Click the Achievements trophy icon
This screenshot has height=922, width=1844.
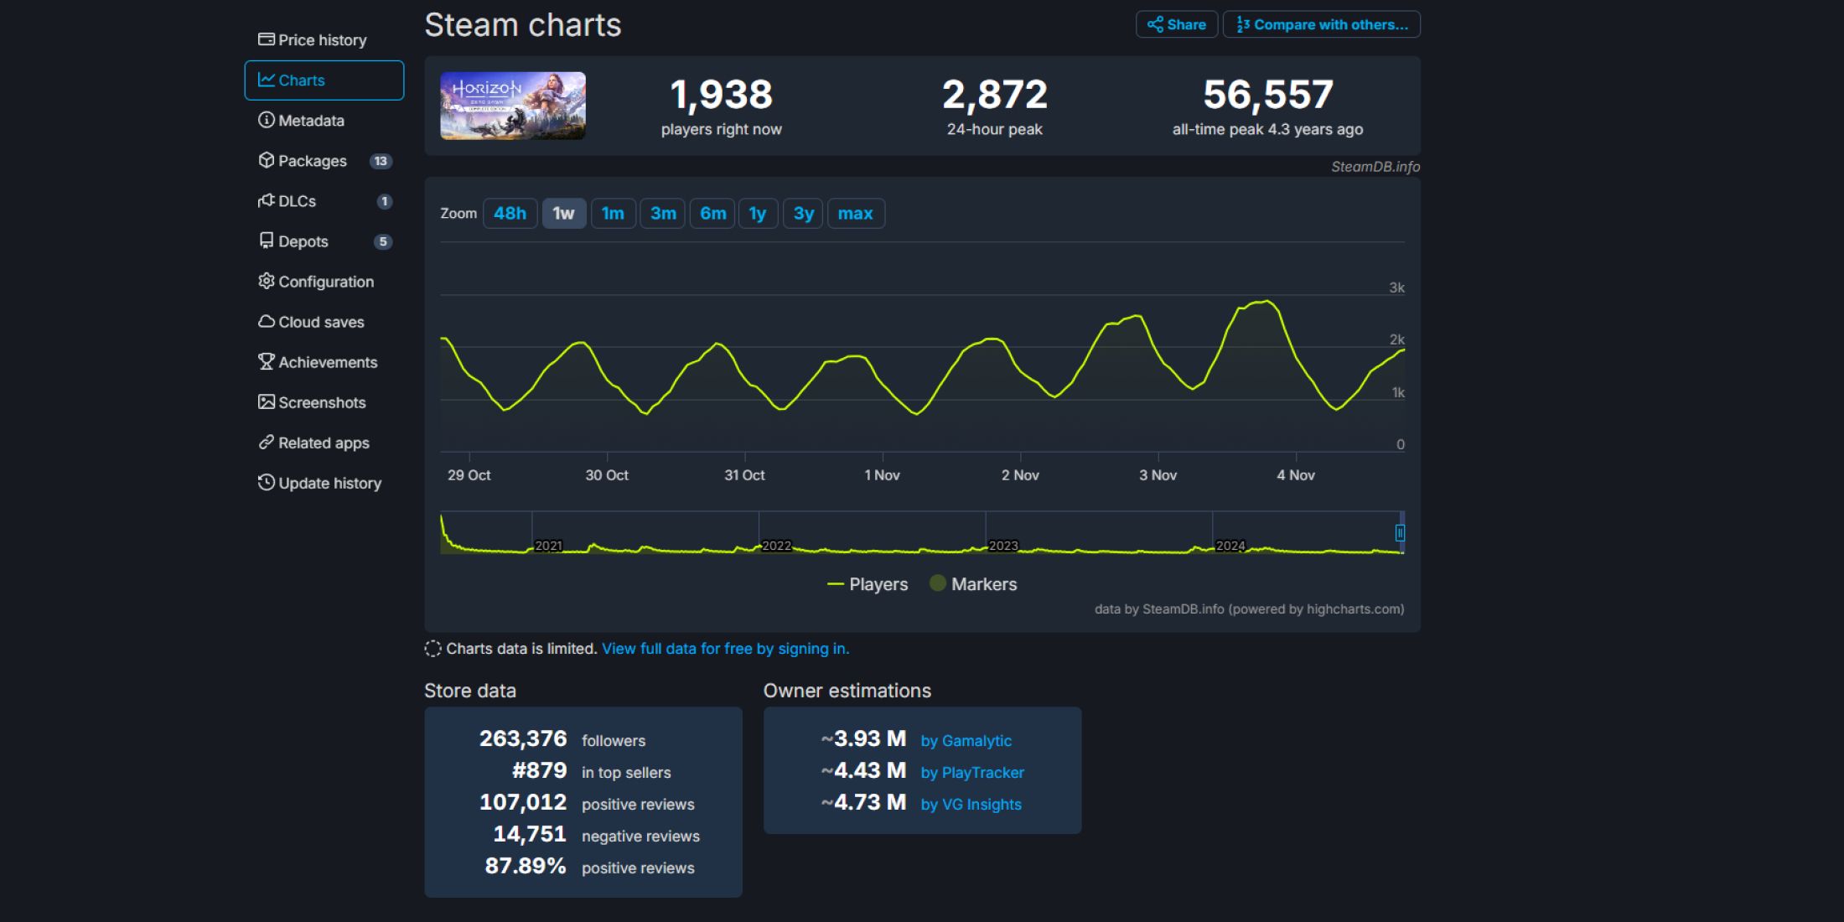(266, 361)
